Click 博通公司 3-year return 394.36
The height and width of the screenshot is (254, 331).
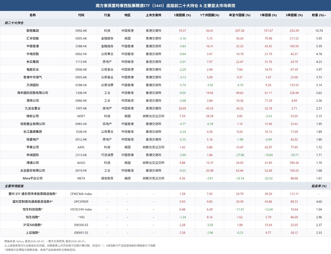click(294, 163)
